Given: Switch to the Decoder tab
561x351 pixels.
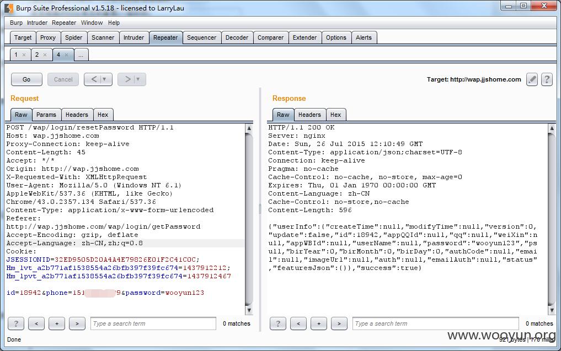Looking at the screenshot, I should tap(237, 37).
